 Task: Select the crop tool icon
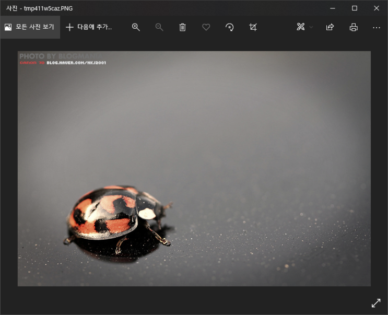[x=253, y=27]
